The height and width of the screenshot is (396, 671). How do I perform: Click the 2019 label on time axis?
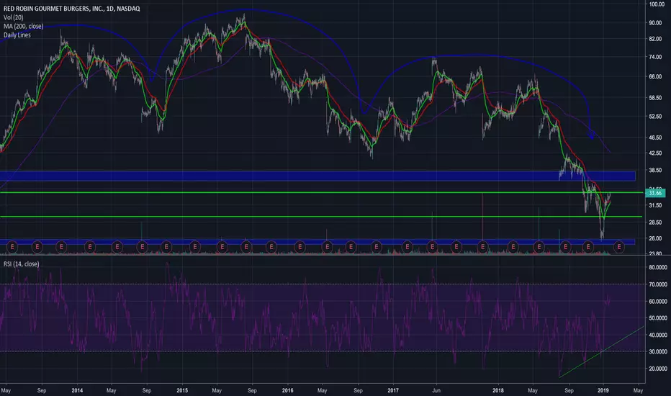coord(603,390)
